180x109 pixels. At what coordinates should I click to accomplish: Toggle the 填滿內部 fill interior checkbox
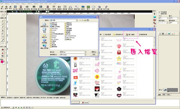(x=160, y=14)
